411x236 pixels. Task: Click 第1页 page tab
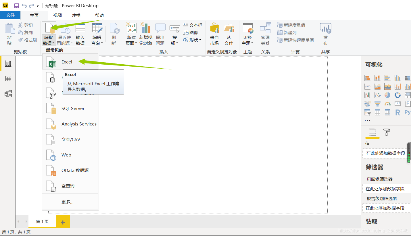[x=42, y=222]
